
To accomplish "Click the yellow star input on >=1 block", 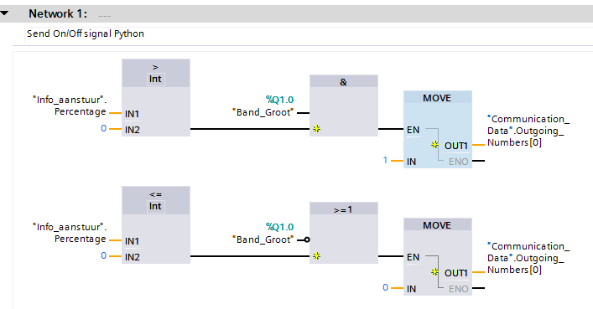I will 316,256.
